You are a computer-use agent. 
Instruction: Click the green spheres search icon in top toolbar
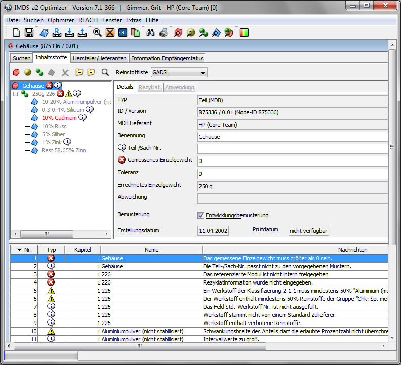click(x=204, y=33)
